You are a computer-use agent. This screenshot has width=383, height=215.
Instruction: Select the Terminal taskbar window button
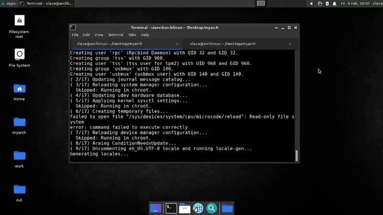click(47, 4)
